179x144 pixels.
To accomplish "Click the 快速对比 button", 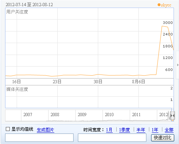I will click(163, 138).
